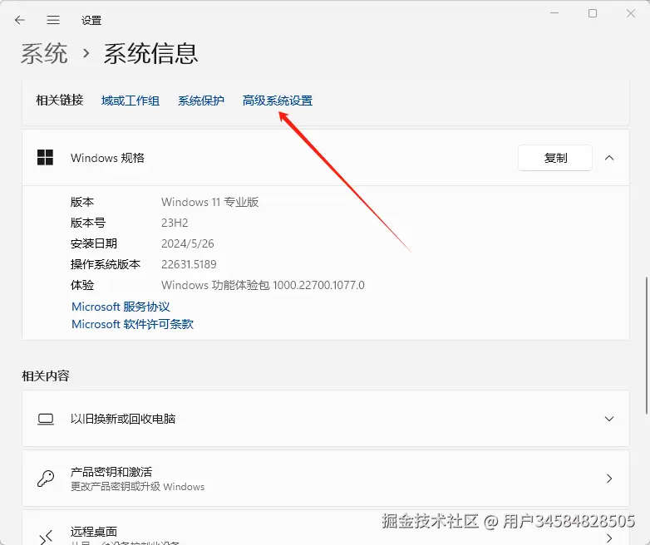Open the hamburger navigation menu
Screen dimensions: 650x545
point(53,20)
